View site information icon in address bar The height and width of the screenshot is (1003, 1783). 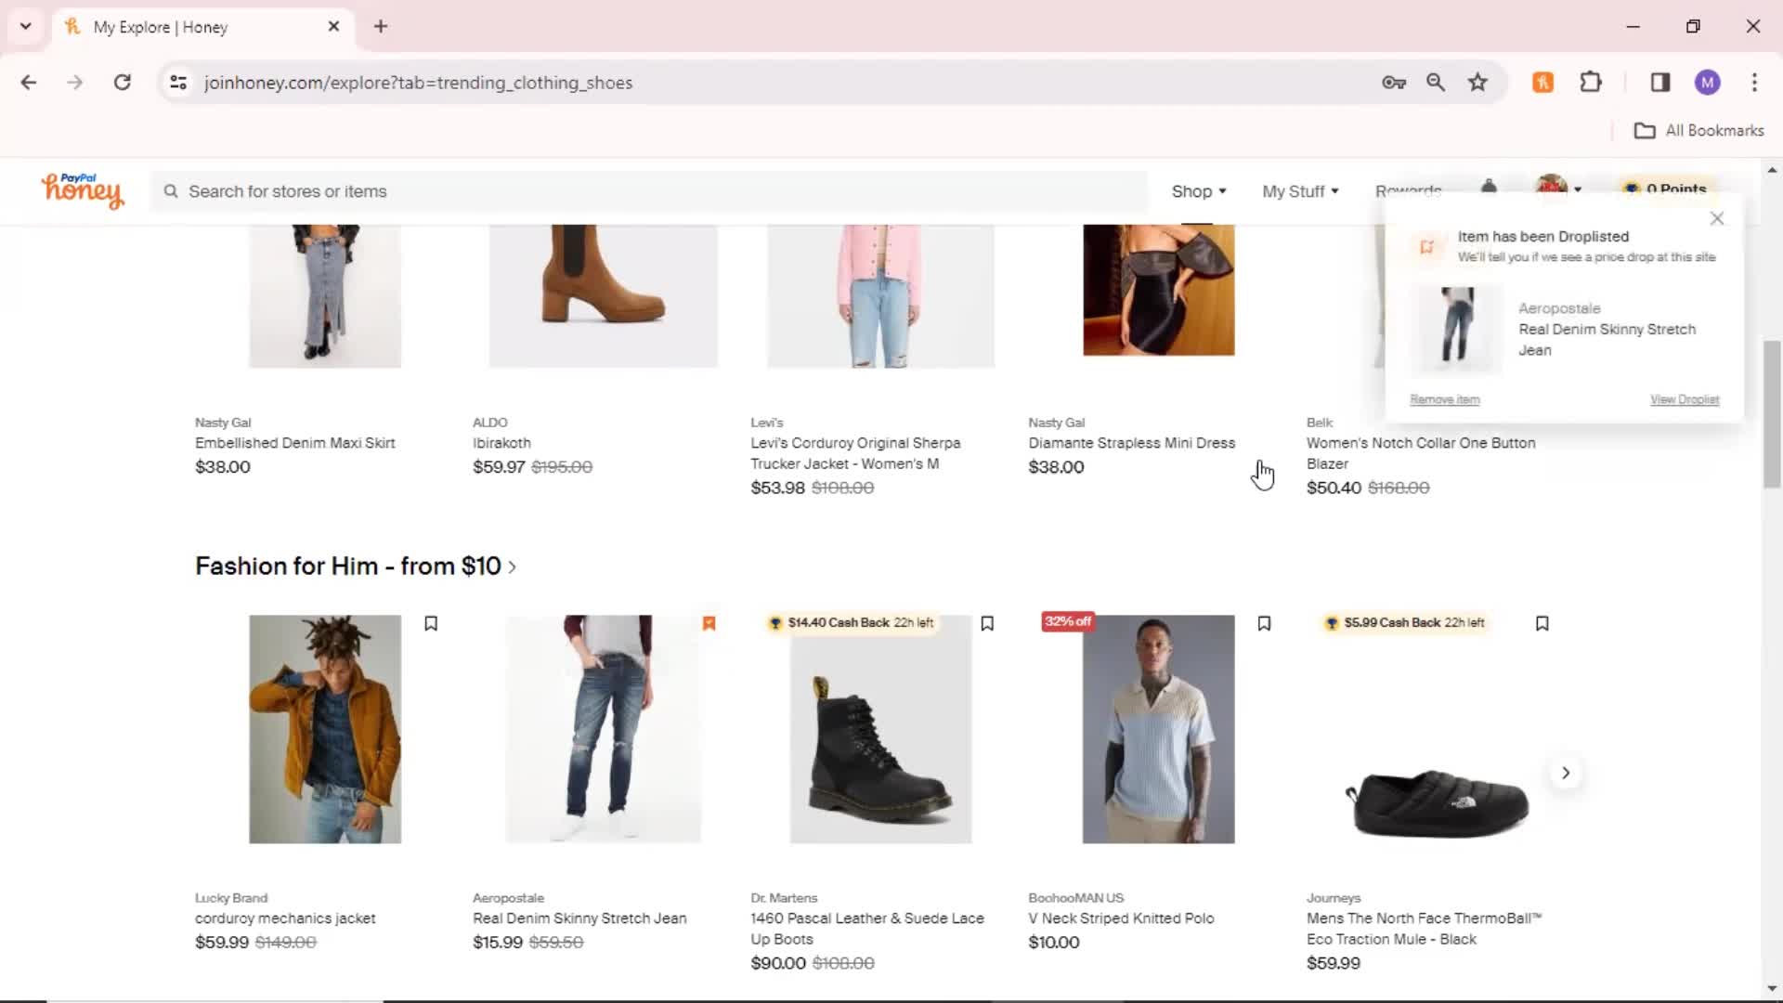click(x=178, y=82)
